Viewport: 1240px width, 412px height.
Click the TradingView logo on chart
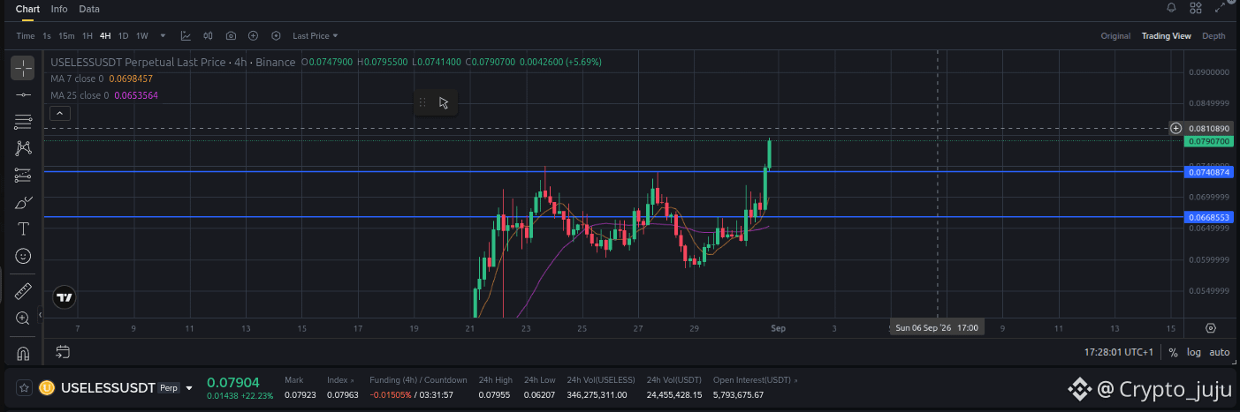[x=64, y=298]
